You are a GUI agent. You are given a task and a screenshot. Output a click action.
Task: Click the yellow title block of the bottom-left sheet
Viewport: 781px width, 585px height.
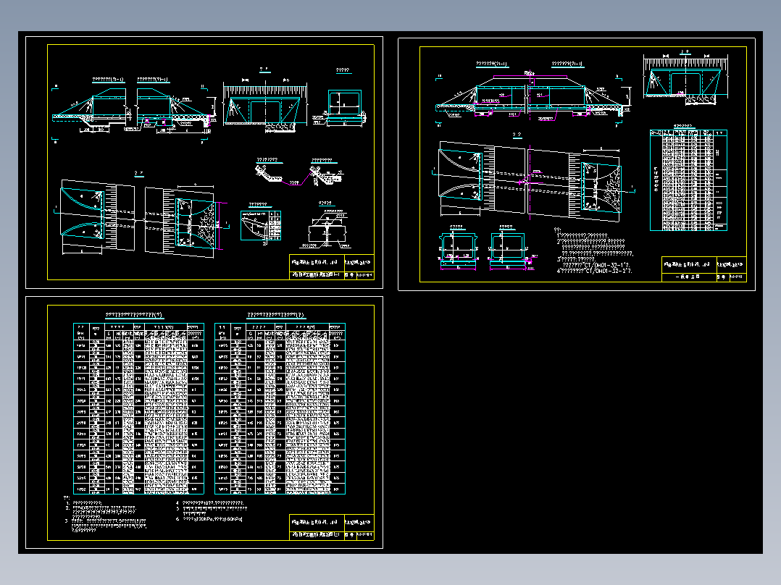click(x=332, y=527)
